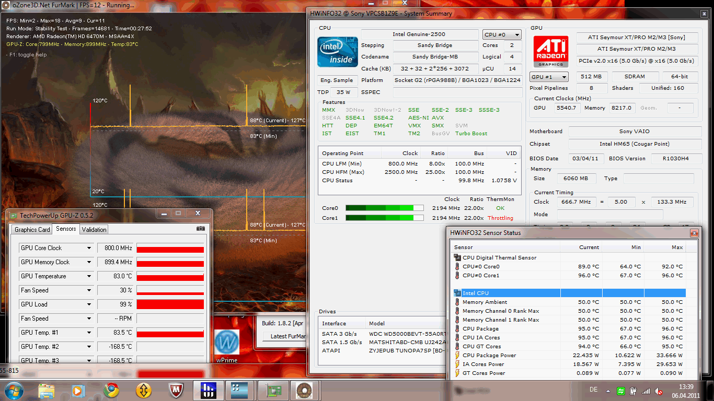Click the lightning icon beside CPU Package Power

coord(457,355)
